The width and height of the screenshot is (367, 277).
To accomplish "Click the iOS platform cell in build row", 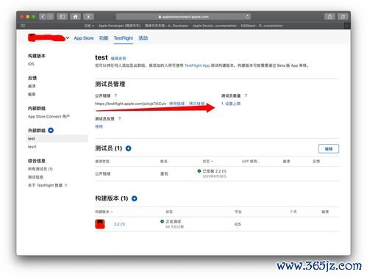I will tap(238, 224).
